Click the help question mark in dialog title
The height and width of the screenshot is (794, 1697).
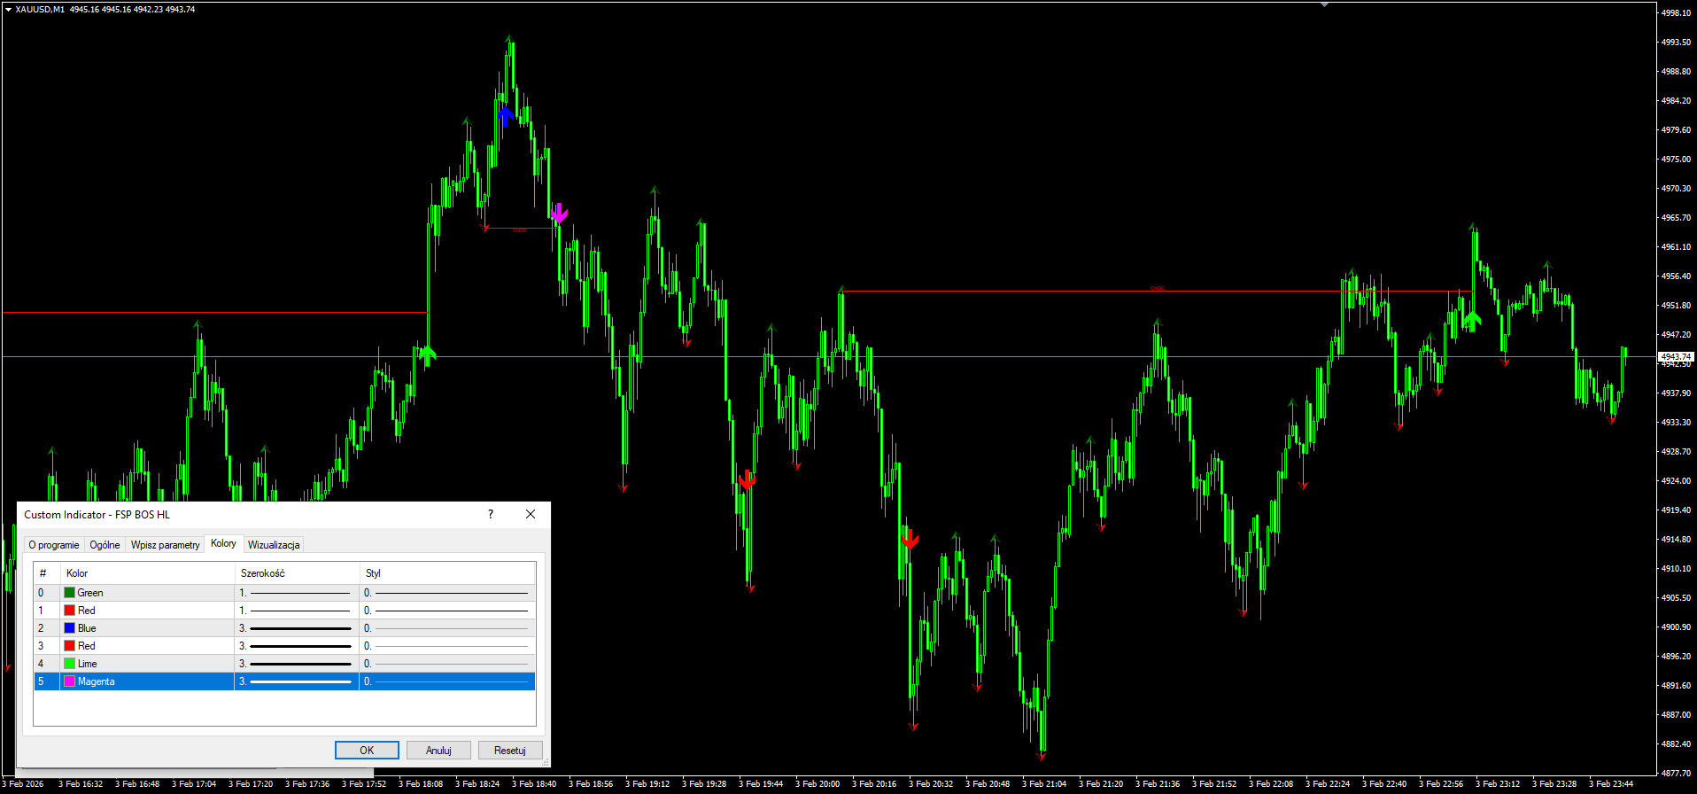[x=491, y=514]
